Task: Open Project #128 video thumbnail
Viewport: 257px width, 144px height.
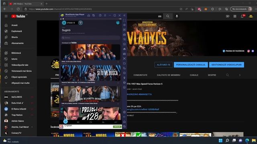Action: [x=91, y=114]
